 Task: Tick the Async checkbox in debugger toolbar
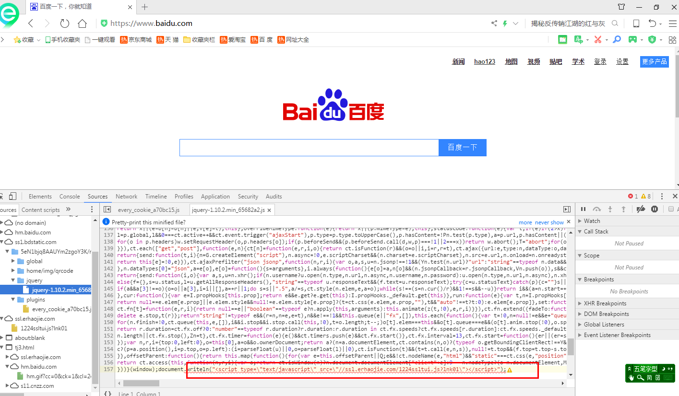click(671, 209)
